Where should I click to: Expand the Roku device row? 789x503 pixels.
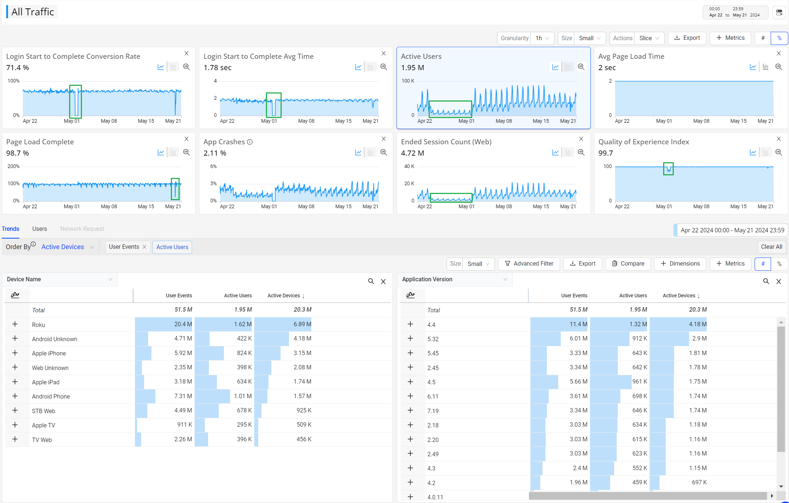coord(15,324)
